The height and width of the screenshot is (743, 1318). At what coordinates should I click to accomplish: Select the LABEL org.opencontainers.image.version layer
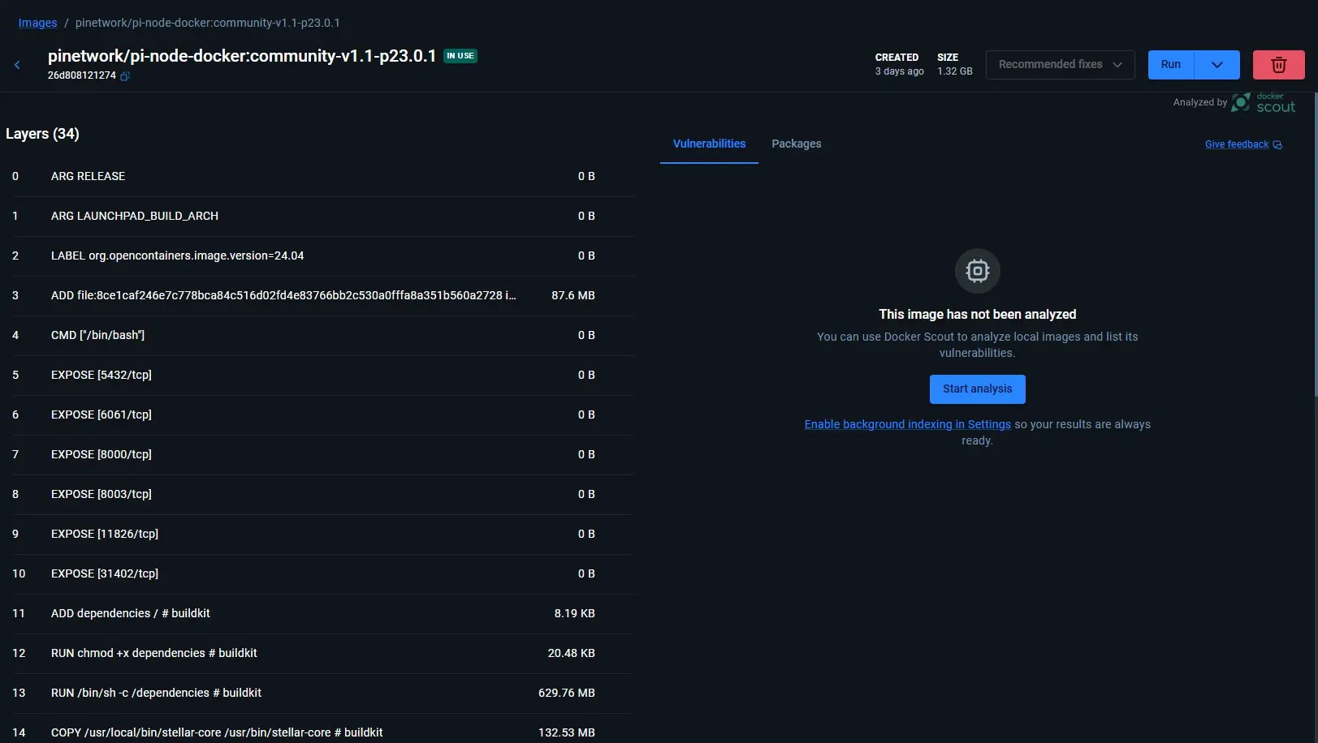point(322,256)
